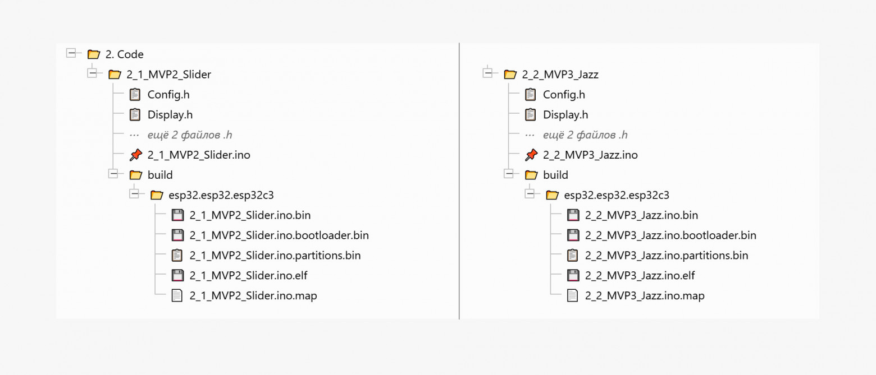876x375 pixels.
Task: Click the pin icon beside 2_1_MVP2_Slider.ino
Action: (135, 155)
